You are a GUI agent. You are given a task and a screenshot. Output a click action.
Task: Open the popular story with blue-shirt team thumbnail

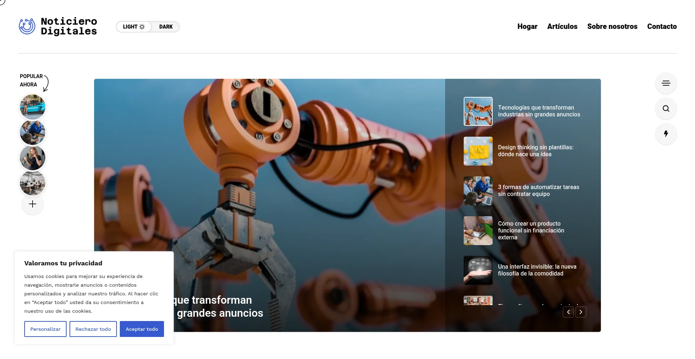point(33,132)
